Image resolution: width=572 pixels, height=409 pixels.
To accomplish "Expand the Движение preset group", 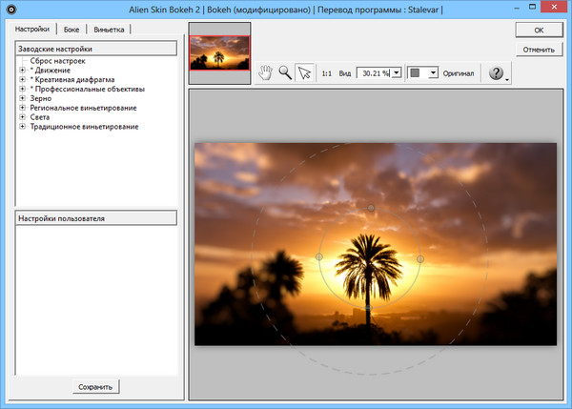I will (21, 71).
